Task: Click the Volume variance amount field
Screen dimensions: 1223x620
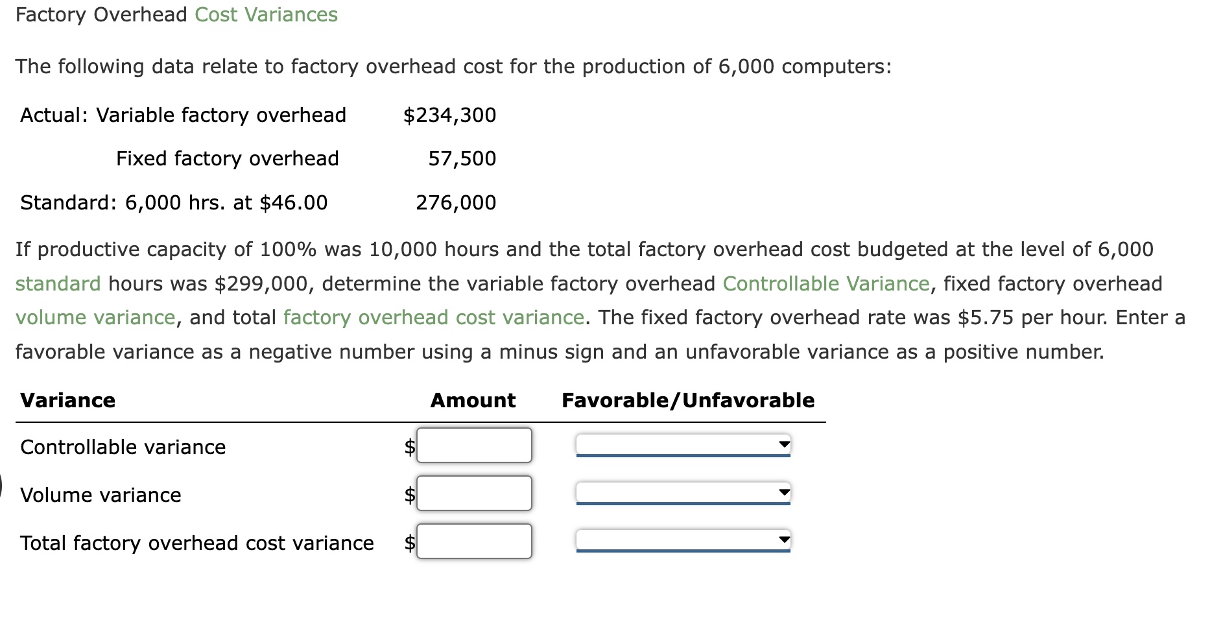Action: click(x=474, y=493)
